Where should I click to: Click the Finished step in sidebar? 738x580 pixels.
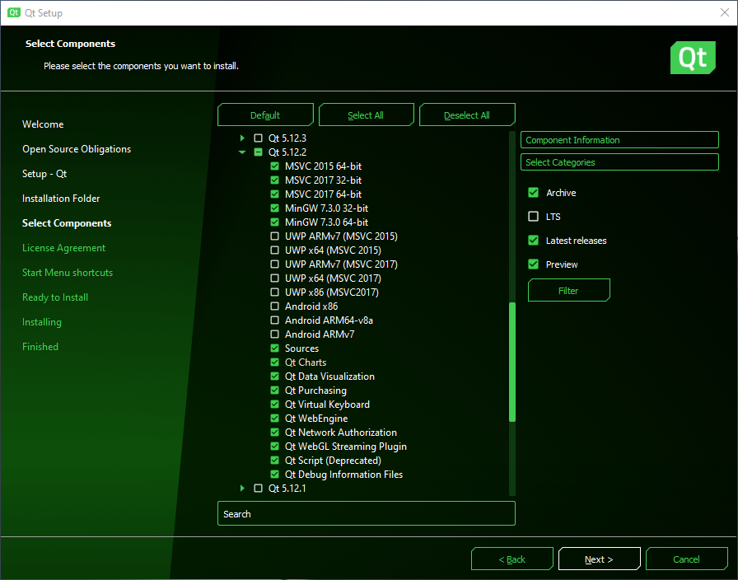(x=40, y=347)
